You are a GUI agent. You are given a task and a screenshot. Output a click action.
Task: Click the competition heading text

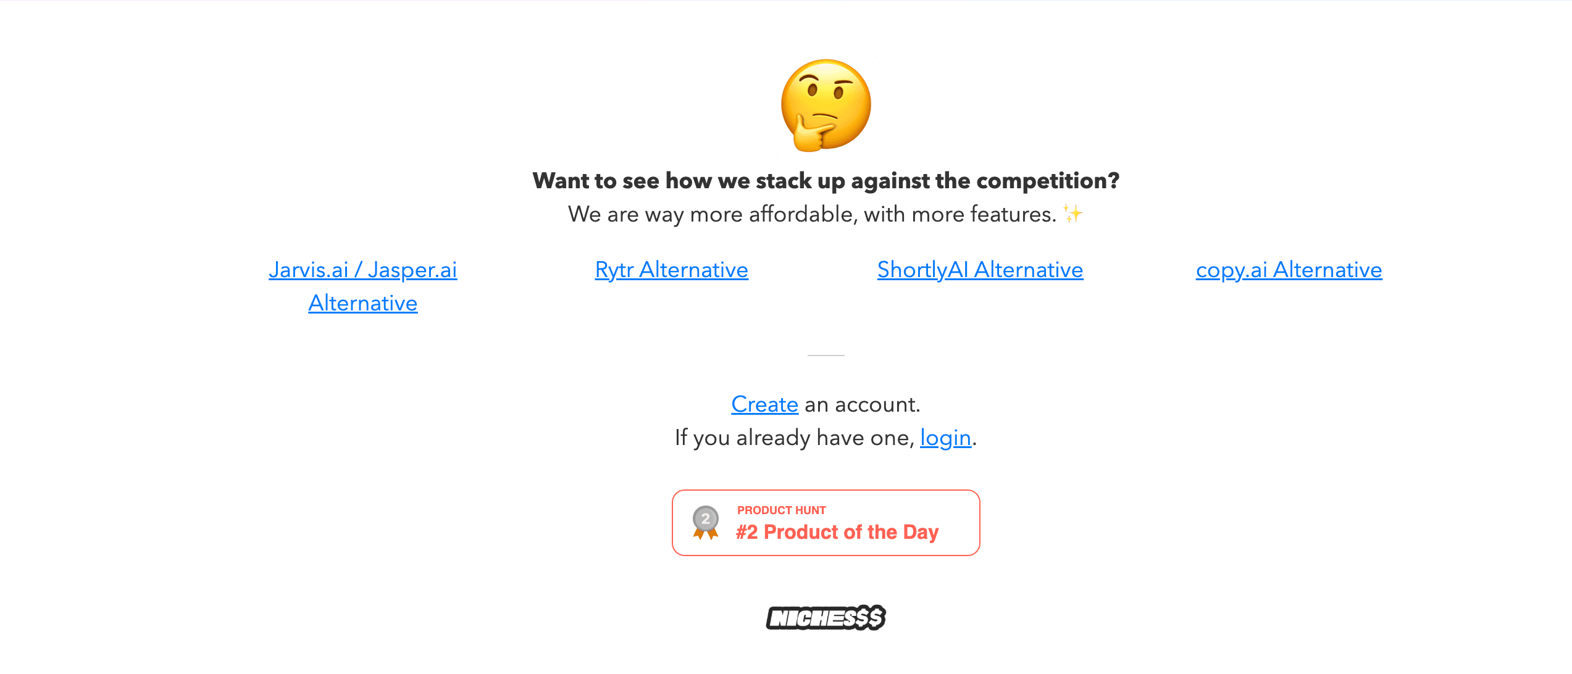click(x=826, y=181)
